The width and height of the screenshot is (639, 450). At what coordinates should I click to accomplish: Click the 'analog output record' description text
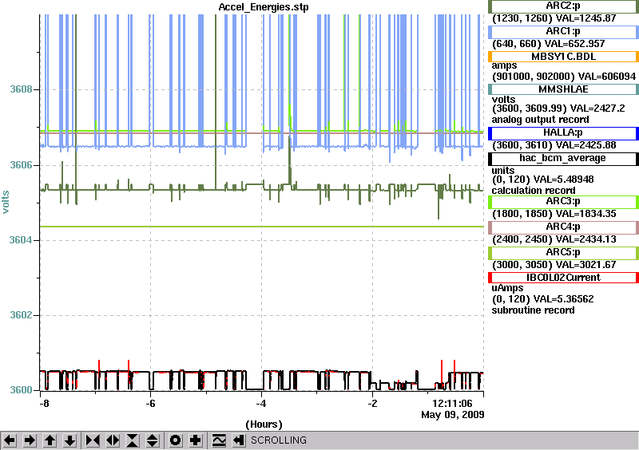pyautogui.click(x=540, y=120)
